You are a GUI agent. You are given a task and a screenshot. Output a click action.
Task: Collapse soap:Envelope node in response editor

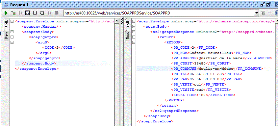point(134,21)
